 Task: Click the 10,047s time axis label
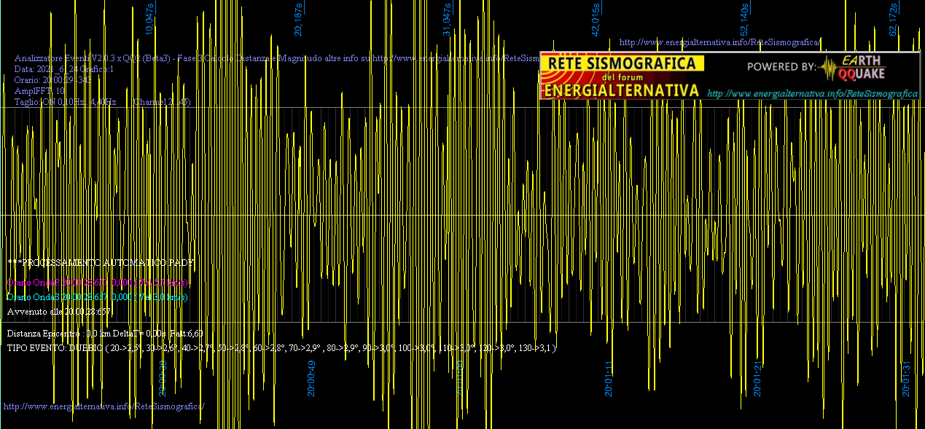pos(150,18)
